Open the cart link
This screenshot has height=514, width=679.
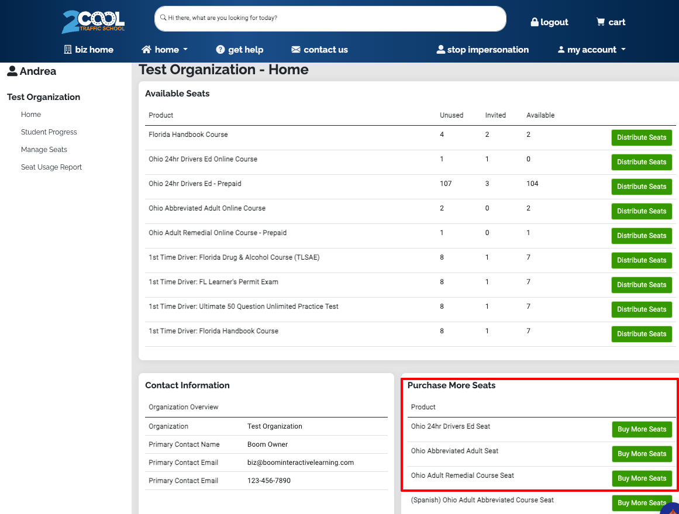pos(611,22)
